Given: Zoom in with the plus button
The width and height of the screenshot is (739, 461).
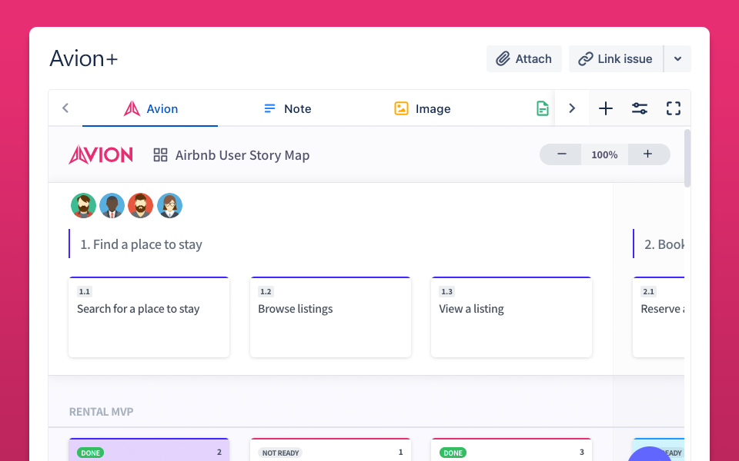Looking at the screenshot, I should pos(648,154).
